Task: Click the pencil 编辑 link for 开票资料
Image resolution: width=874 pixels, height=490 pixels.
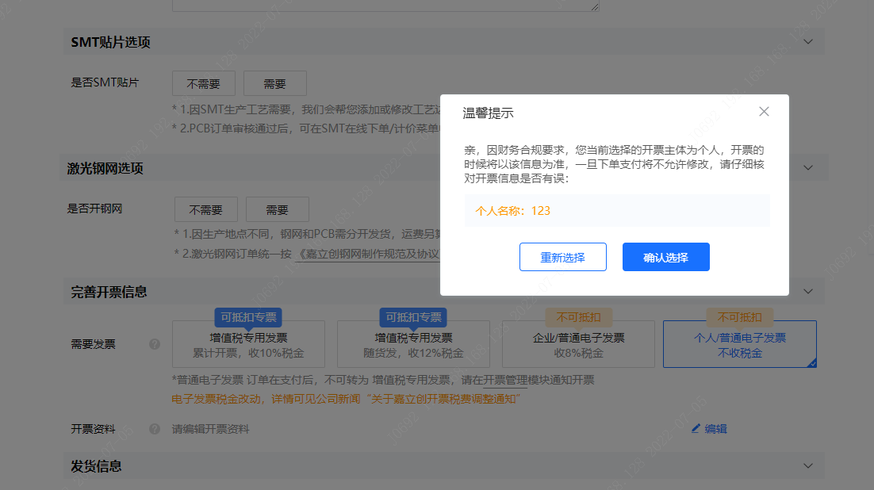Action: 709,429
